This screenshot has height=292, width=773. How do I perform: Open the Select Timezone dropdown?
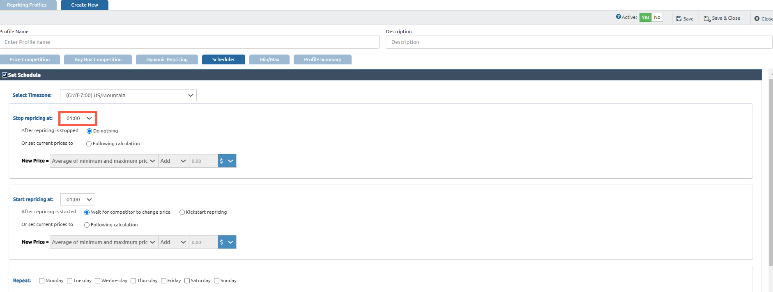tap(128, 95)
